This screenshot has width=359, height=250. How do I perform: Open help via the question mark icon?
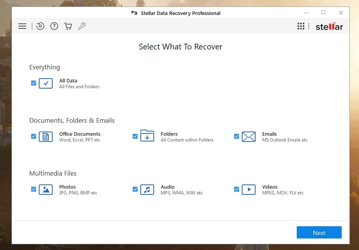coord(54,26)
